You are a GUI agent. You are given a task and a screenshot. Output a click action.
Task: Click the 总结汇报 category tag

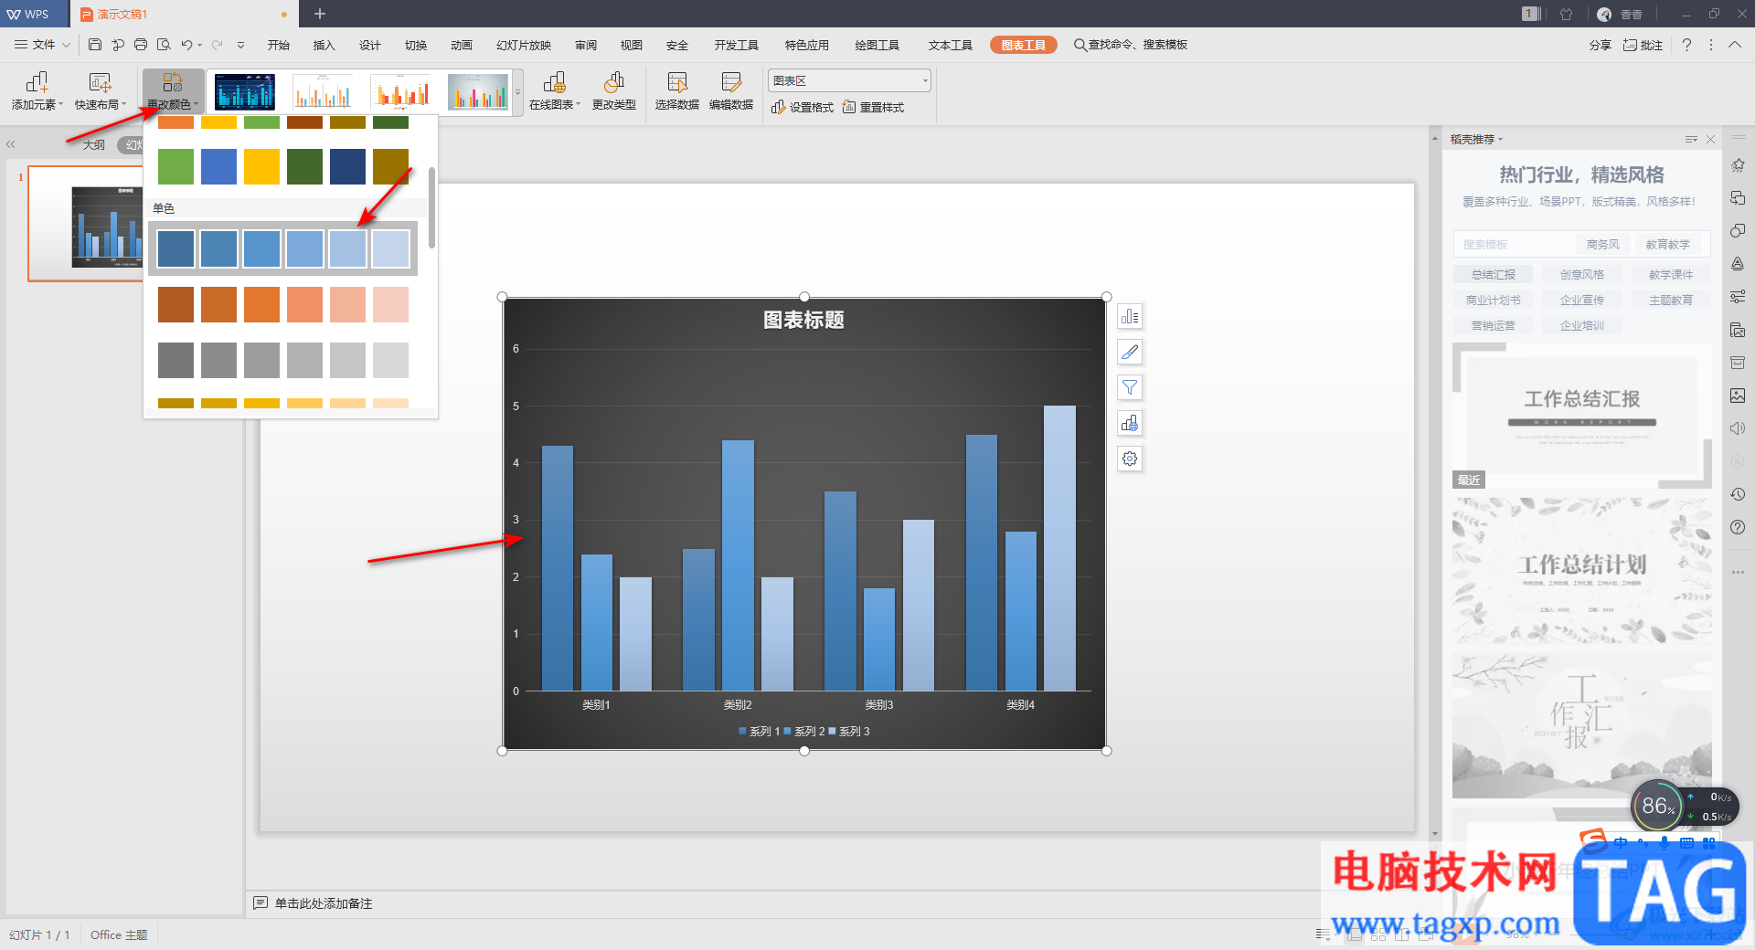click(1494, 274)
